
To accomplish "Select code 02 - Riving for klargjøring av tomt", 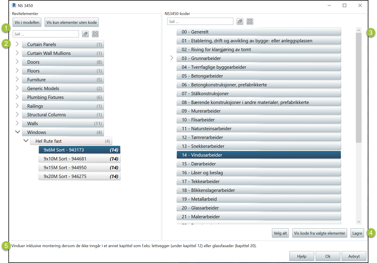I will click(259, 49).
